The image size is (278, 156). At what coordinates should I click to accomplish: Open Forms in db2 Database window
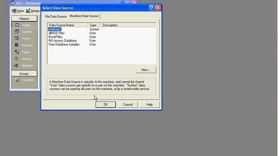pos(24,39)
